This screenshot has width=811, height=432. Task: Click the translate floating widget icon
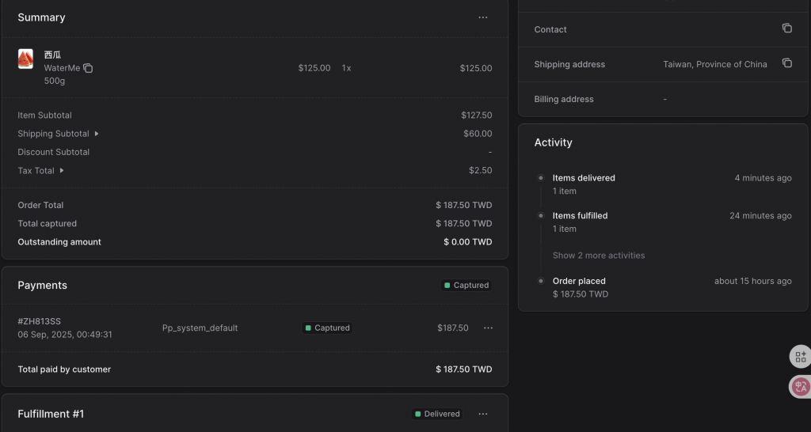coord(800,387)
